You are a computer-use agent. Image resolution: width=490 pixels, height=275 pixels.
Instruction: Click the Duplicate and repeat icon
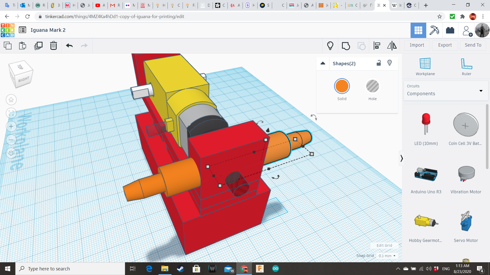tap(38, 46)
